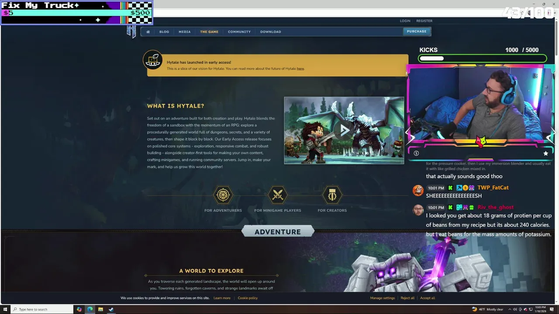Click 'What is Hytale?' heading
The width and height of the screenshot is (559, 314).
click(x=176, y=106)
